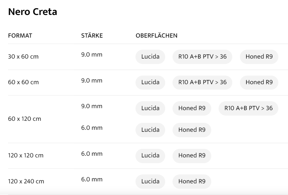Click the OBERFLÄCHEN column header
This screenshot has width=288, height=195.
point(156,36)
